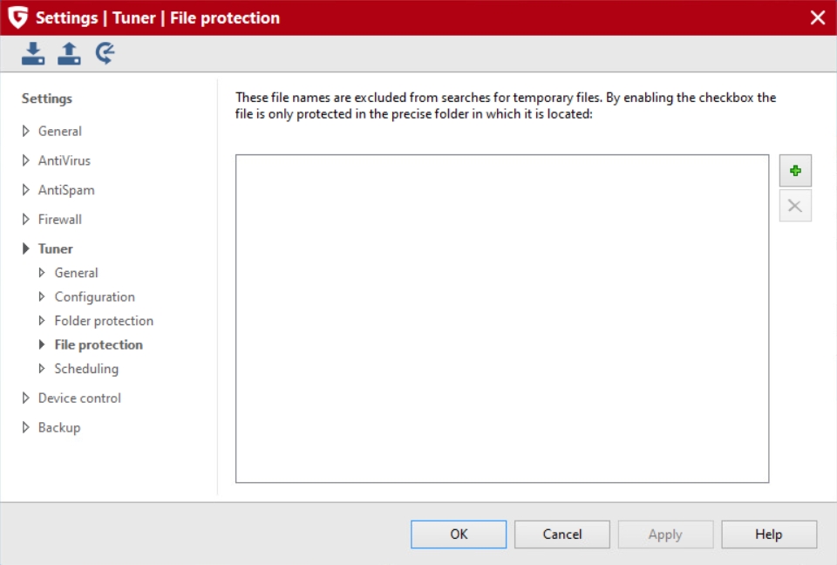Image resolution: width=837 pixels, height=565 pixels.
Task: Open Backup settings category
Action: click(59, 427)
